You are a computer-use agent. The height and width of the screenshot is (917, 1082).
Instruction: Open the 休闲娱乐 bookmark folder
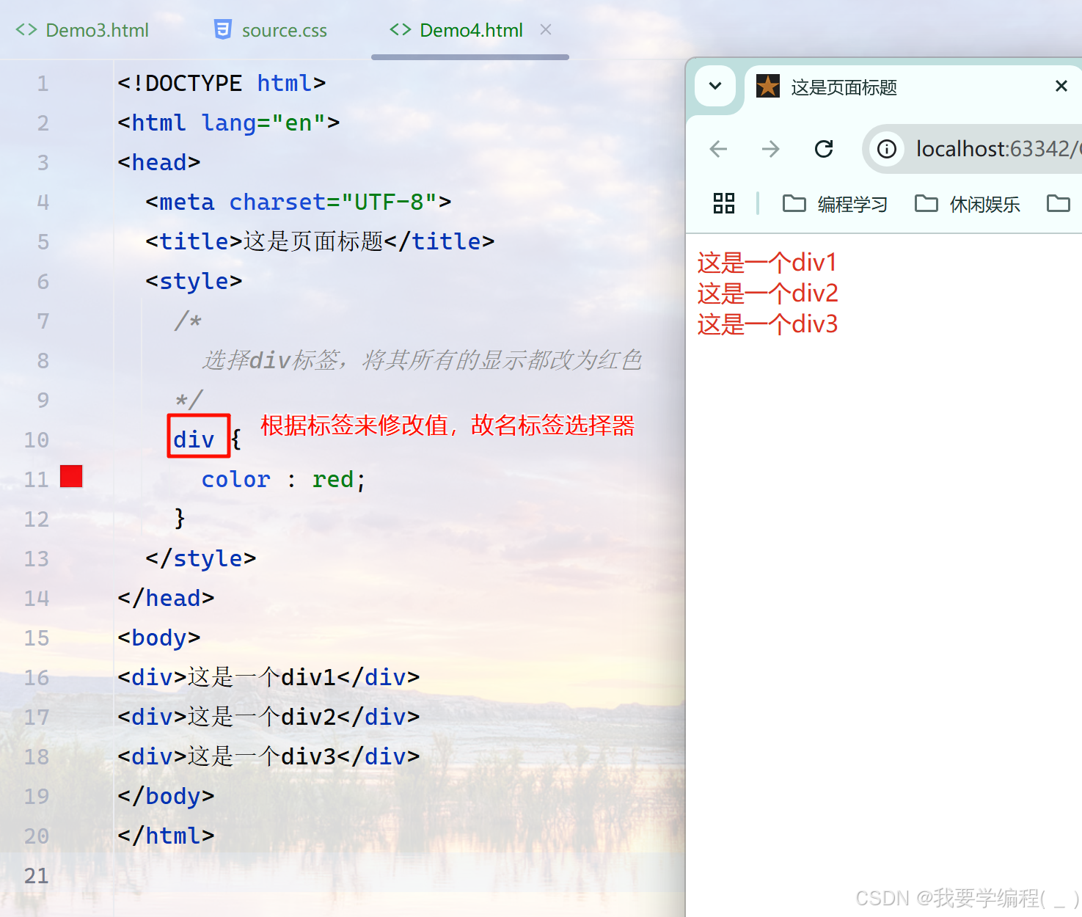(x=967, y=204)
